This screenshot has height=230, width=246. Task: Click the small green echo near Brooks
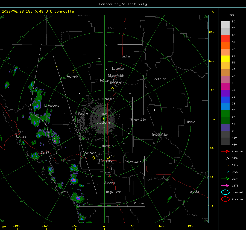click(169, 199)
